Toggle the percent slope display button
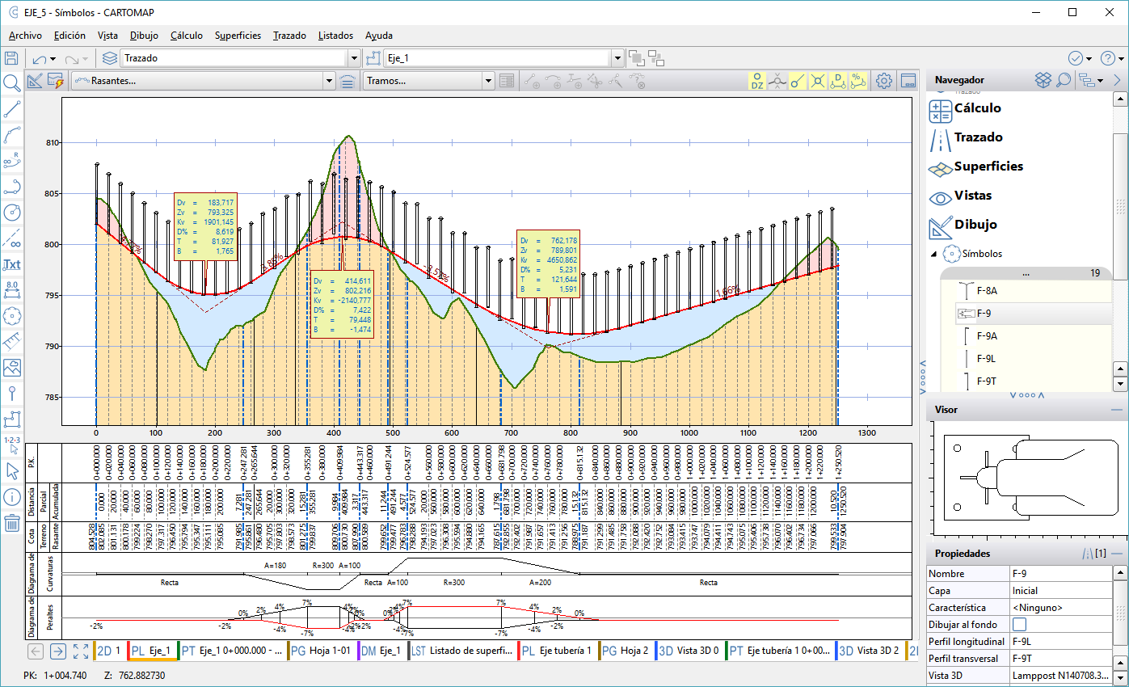 858,81
